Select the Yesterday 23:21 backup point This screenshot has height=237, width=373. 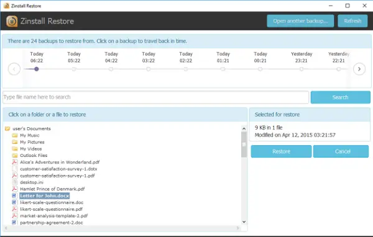point(302,69)
